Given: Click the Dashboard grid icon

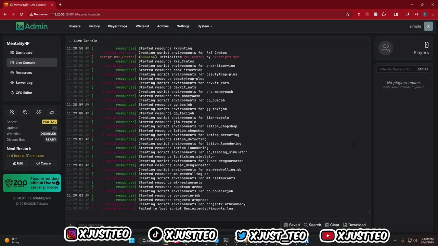Looking at the screenshot, I should pos(12,53).
